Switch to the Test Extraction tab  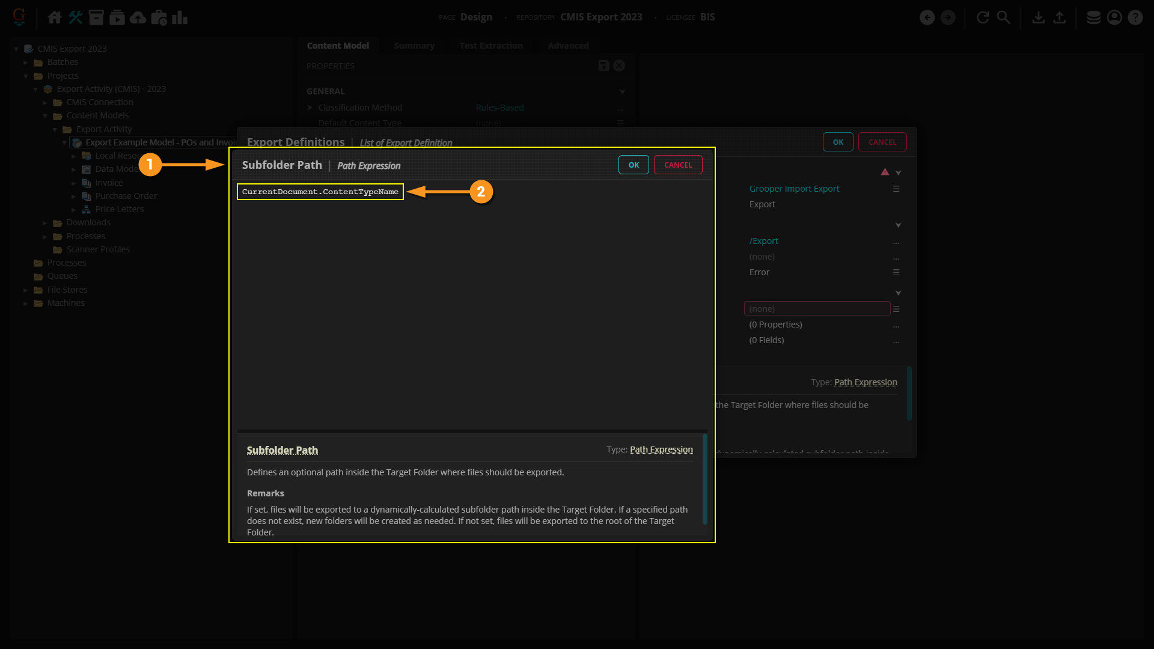[490, 46]
